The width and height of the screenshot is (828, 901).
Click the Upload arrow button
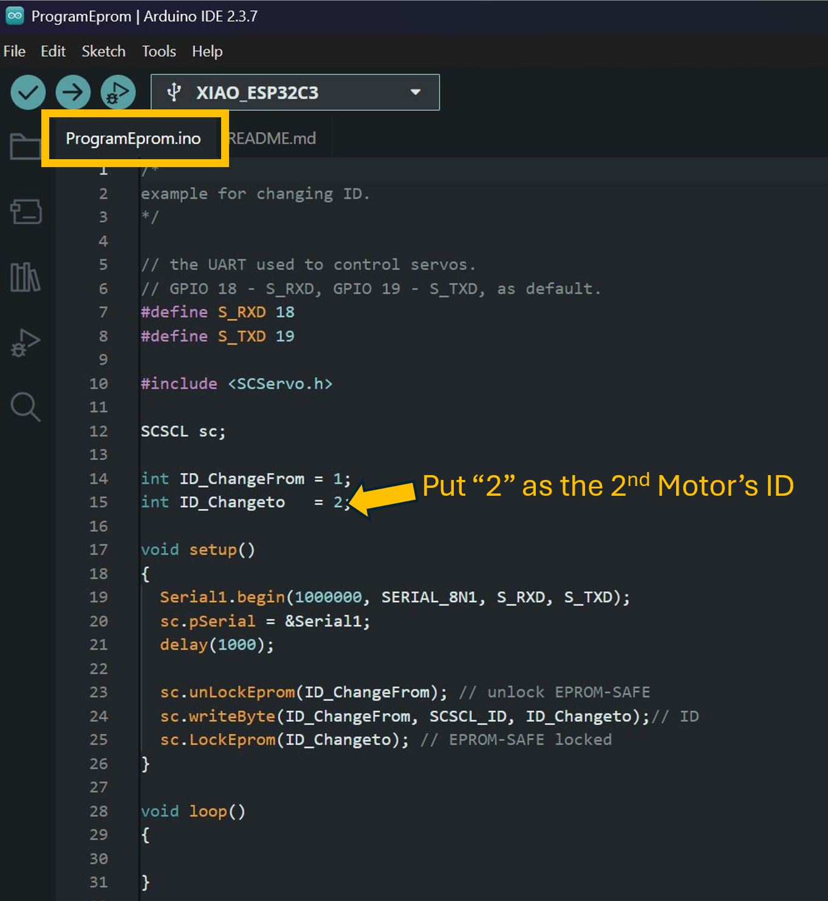(x=73, y=92)
